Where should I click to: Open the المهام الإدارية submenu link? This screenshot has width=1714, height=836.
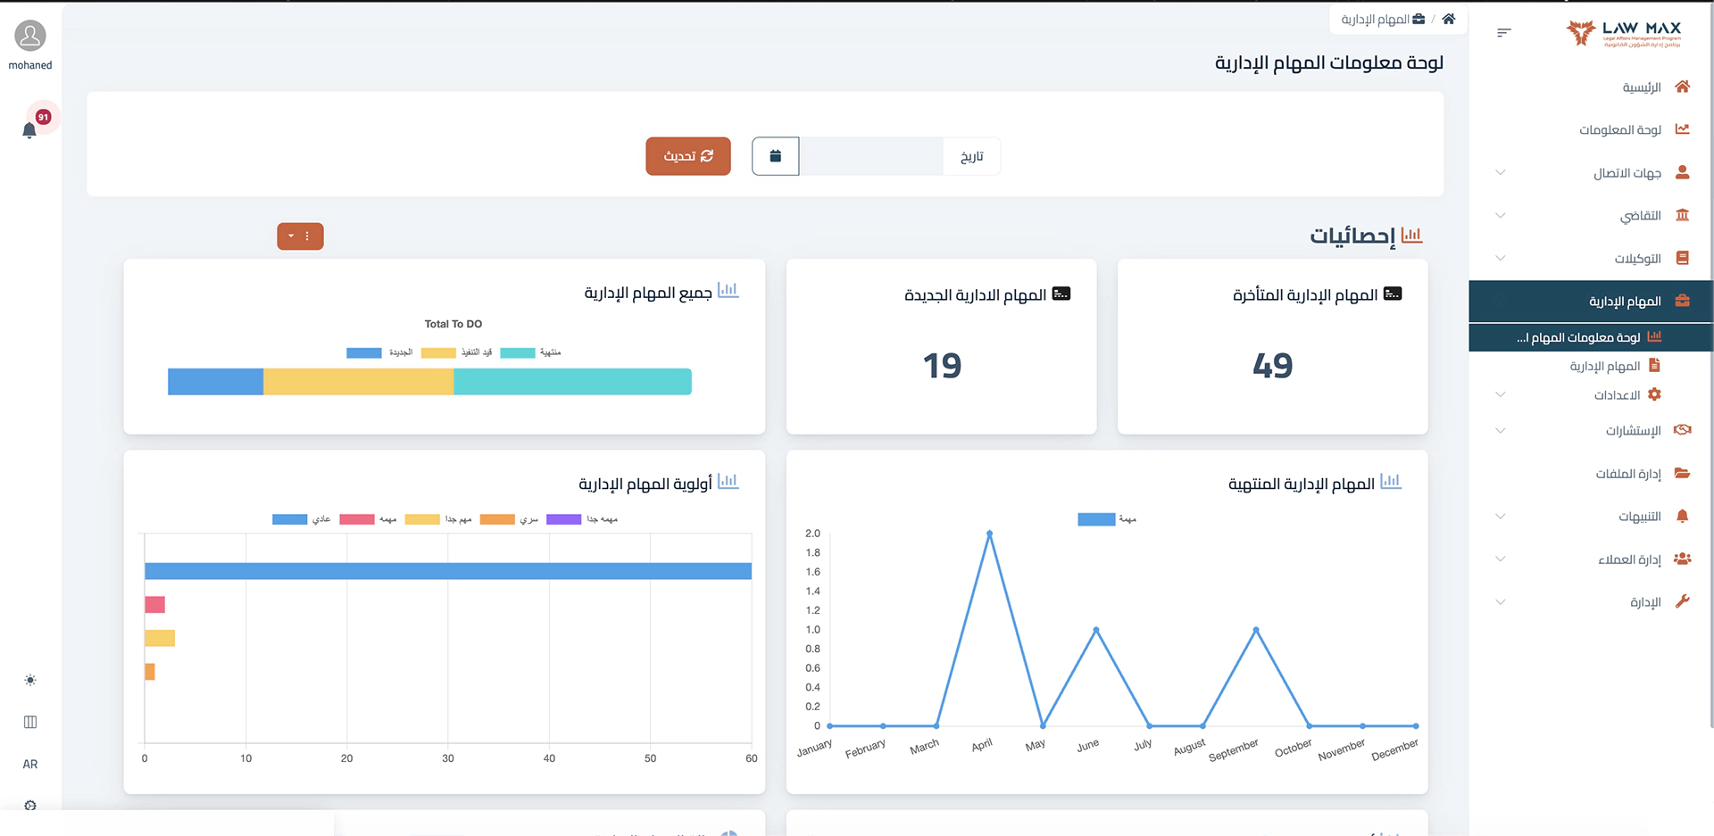[x=1604, y=366]
